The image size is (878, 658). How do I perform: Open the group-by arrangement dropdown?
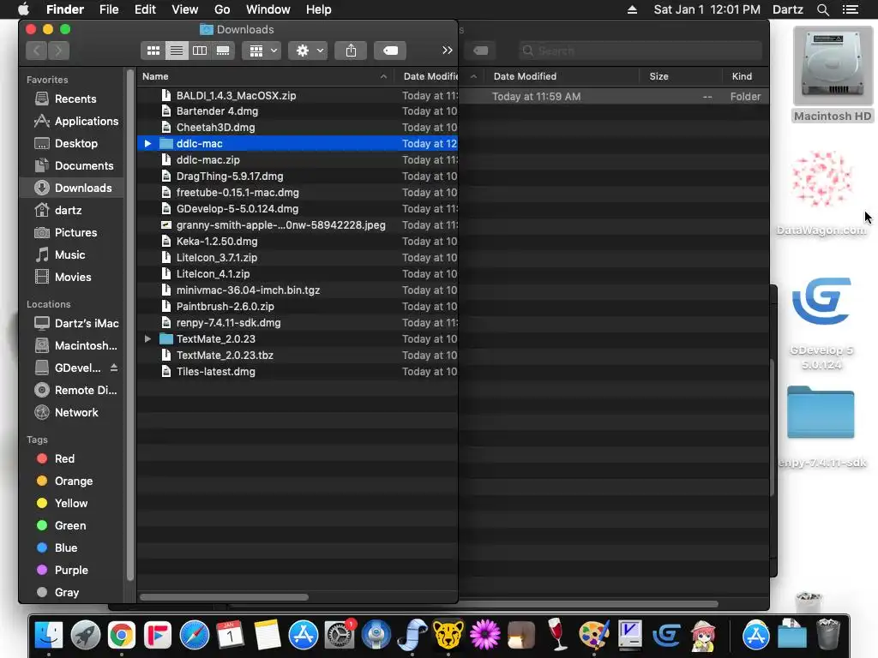[262, 51]
